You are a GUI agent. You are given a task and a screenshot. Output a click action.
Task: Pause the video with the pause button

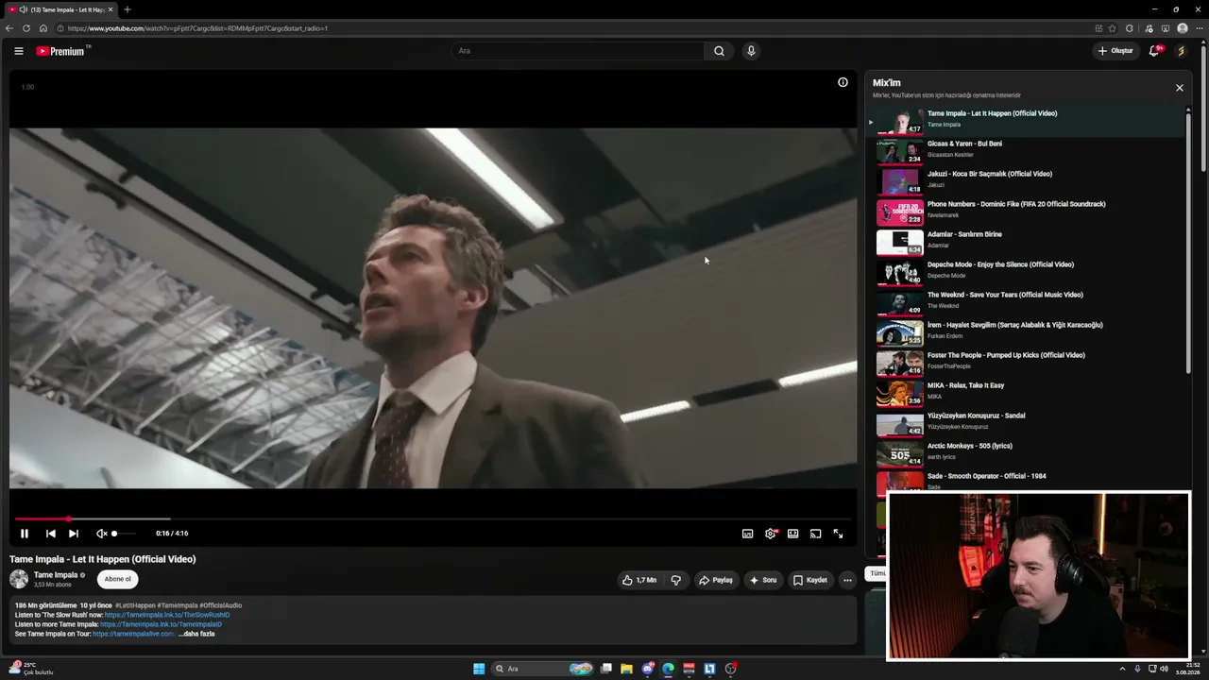pyautogui.click(x=25, y=534)
